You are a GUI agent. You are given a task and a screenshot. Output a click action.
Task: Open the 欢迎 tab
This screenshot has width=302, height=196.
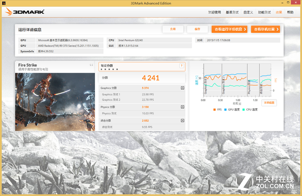point(214,12)
